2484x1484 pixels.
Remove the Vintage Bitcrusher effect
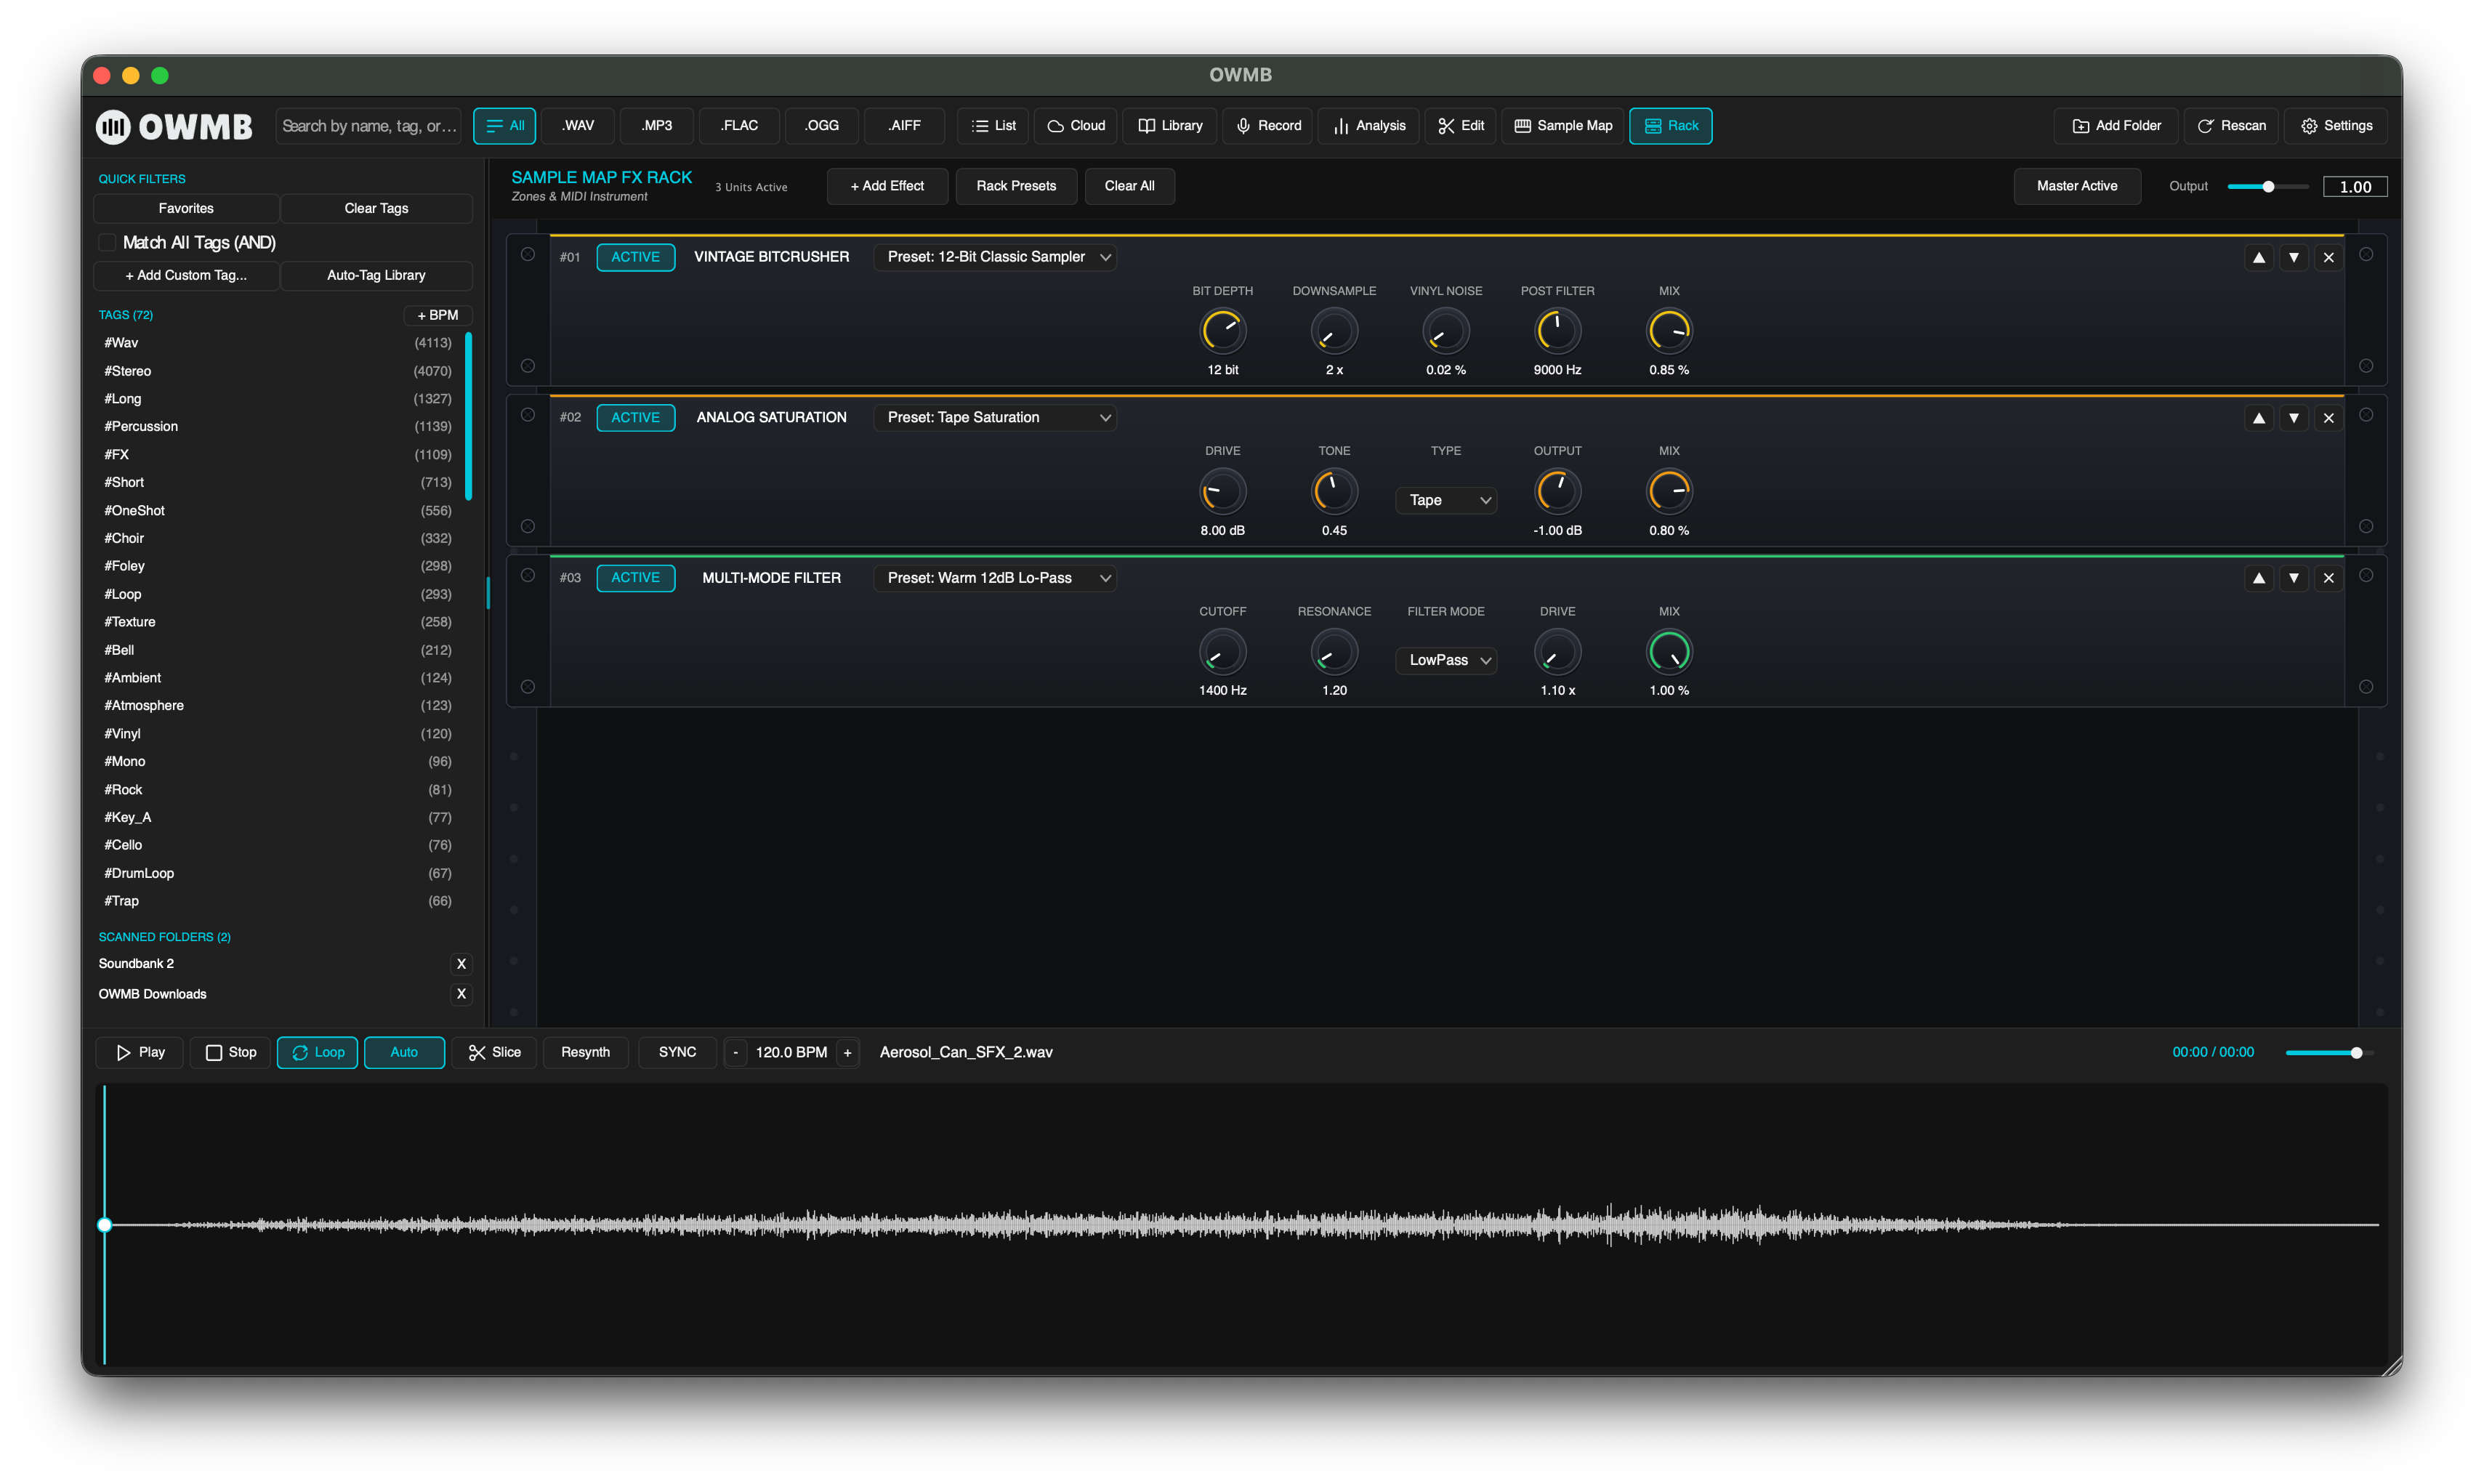2328,258
